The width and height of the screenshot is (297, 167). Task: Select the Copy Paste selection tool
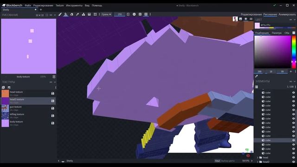click(95, 14)
